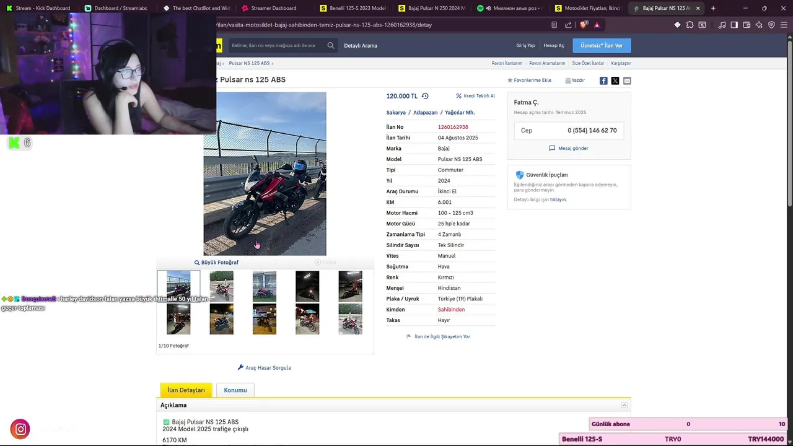793x446 pixels.
Task: Open Favori İlanlarım link
Action: tap(507, 63)
